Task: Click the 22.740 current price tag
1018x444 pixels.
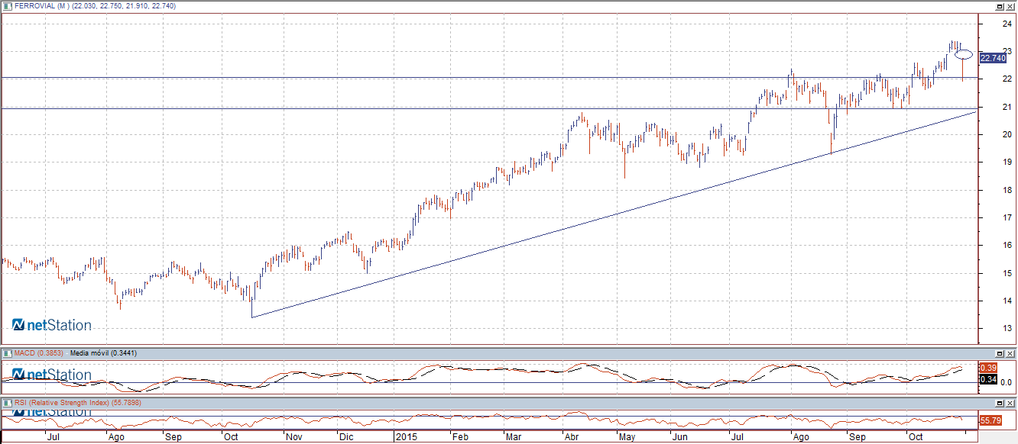Action: click(x=992, y=58)
